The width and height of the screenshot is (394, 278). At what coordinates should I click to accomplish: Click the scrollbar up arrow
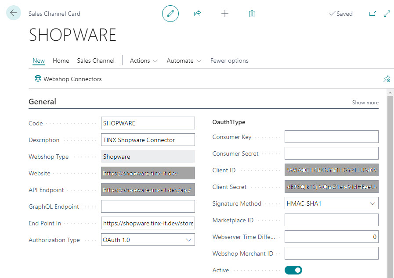pos(390,93)
